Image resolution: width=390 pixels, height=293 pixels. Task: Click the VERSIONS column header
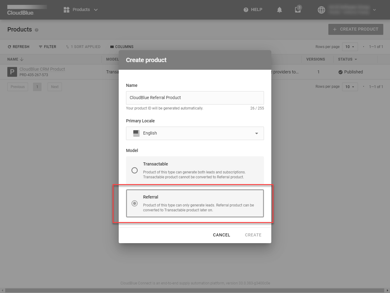316,59
